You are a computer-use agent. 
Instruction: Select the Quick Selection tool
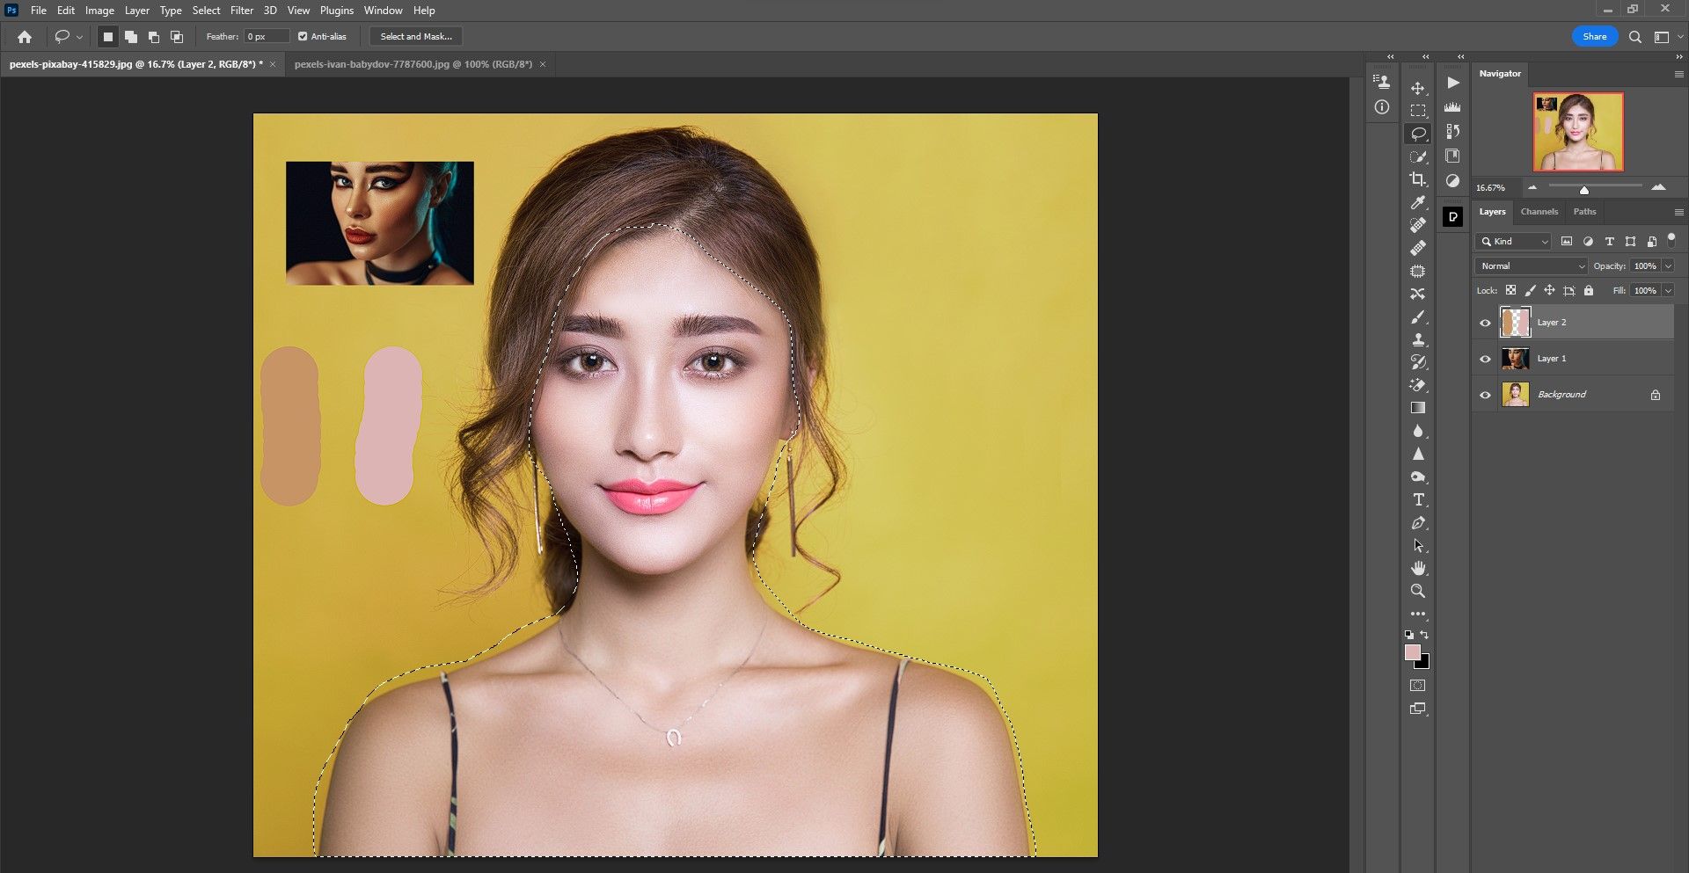tap(1417, 156)
